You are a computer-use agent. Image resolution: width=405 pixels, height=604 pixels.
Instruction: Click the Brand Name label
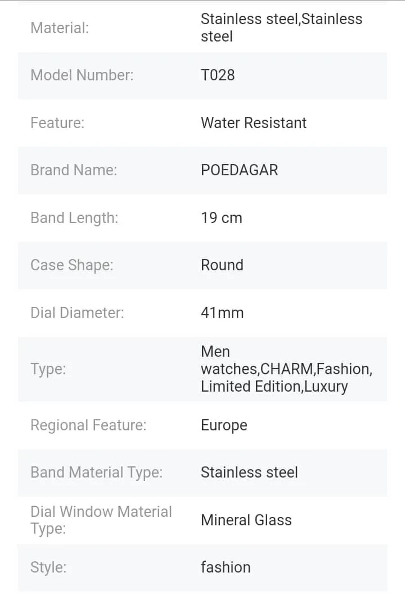tap(74, 170)
